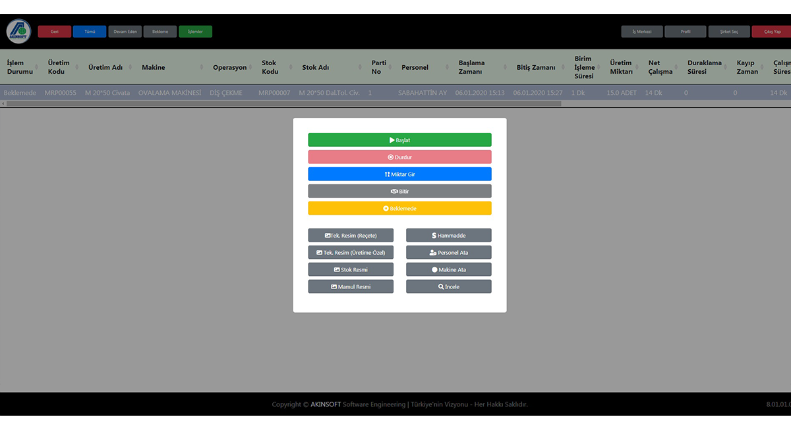The image size is (791, 430).
Task: Click the İncele magnifier button
Action: tap(448, 287)
